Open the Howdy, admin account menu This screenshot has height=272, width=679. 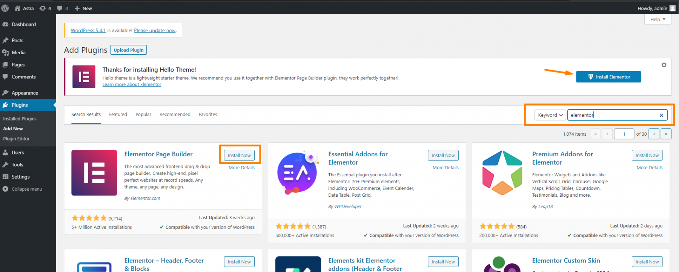click(656, 8)
